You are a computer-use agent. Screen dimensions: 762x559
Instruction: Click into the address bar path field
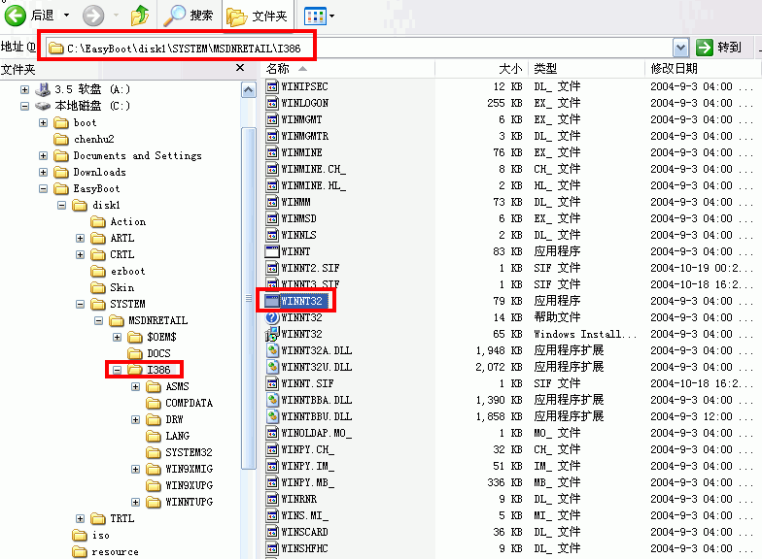tap(360, 49)
